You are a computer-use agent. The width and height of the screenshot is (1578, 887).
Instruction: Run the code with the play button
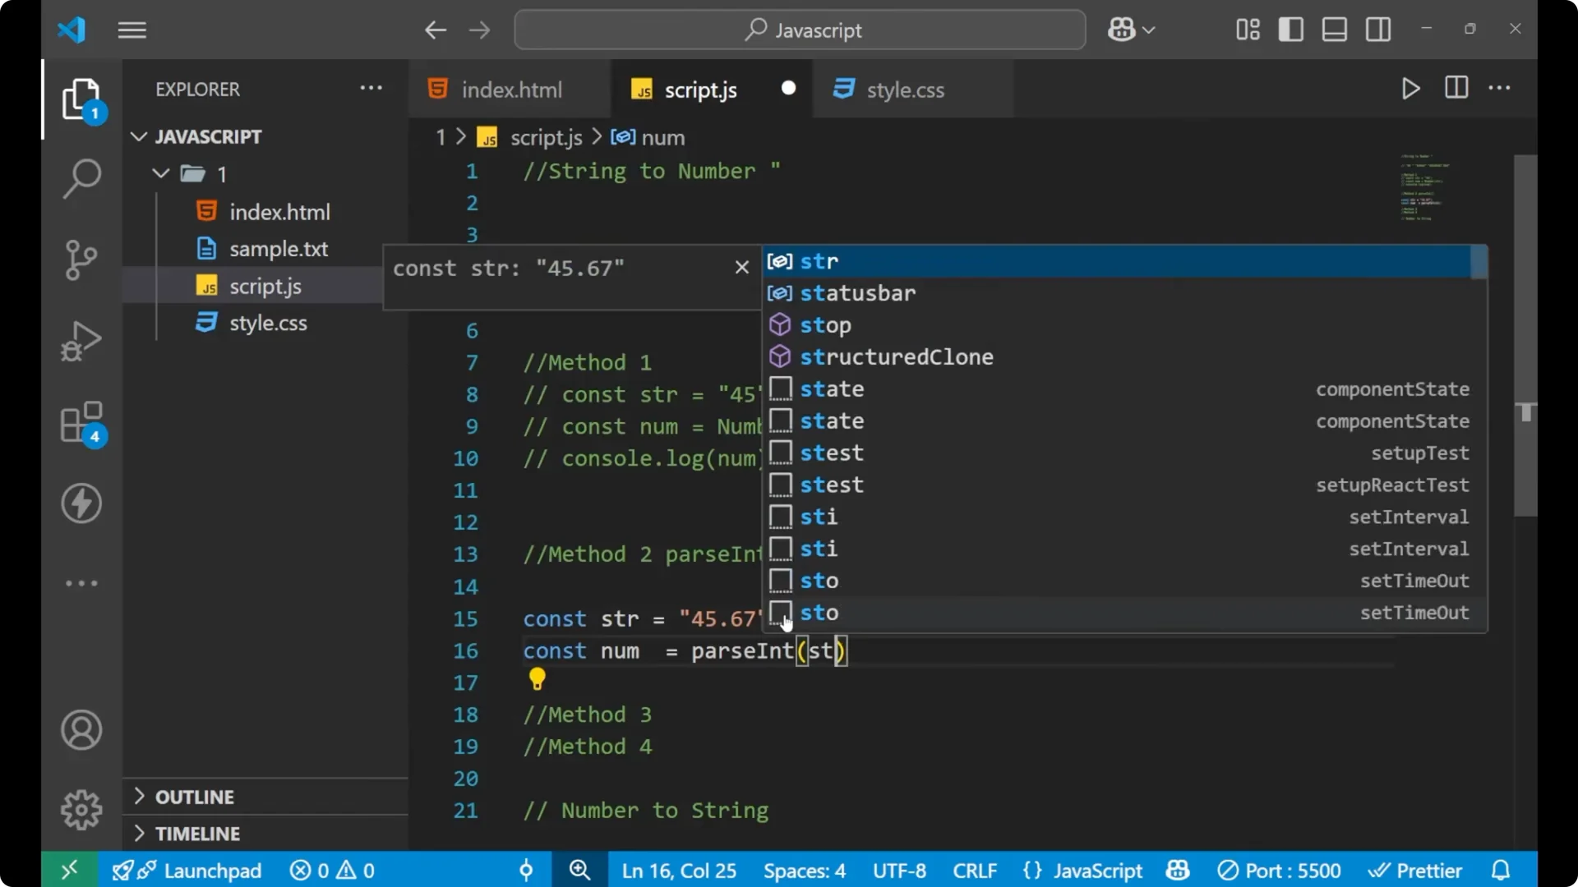point(1410,89)
